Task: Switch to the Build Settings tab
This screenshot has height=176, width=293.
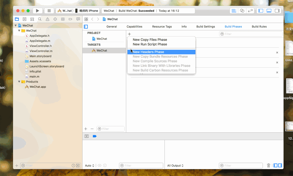Action: (x=206, y=27)
